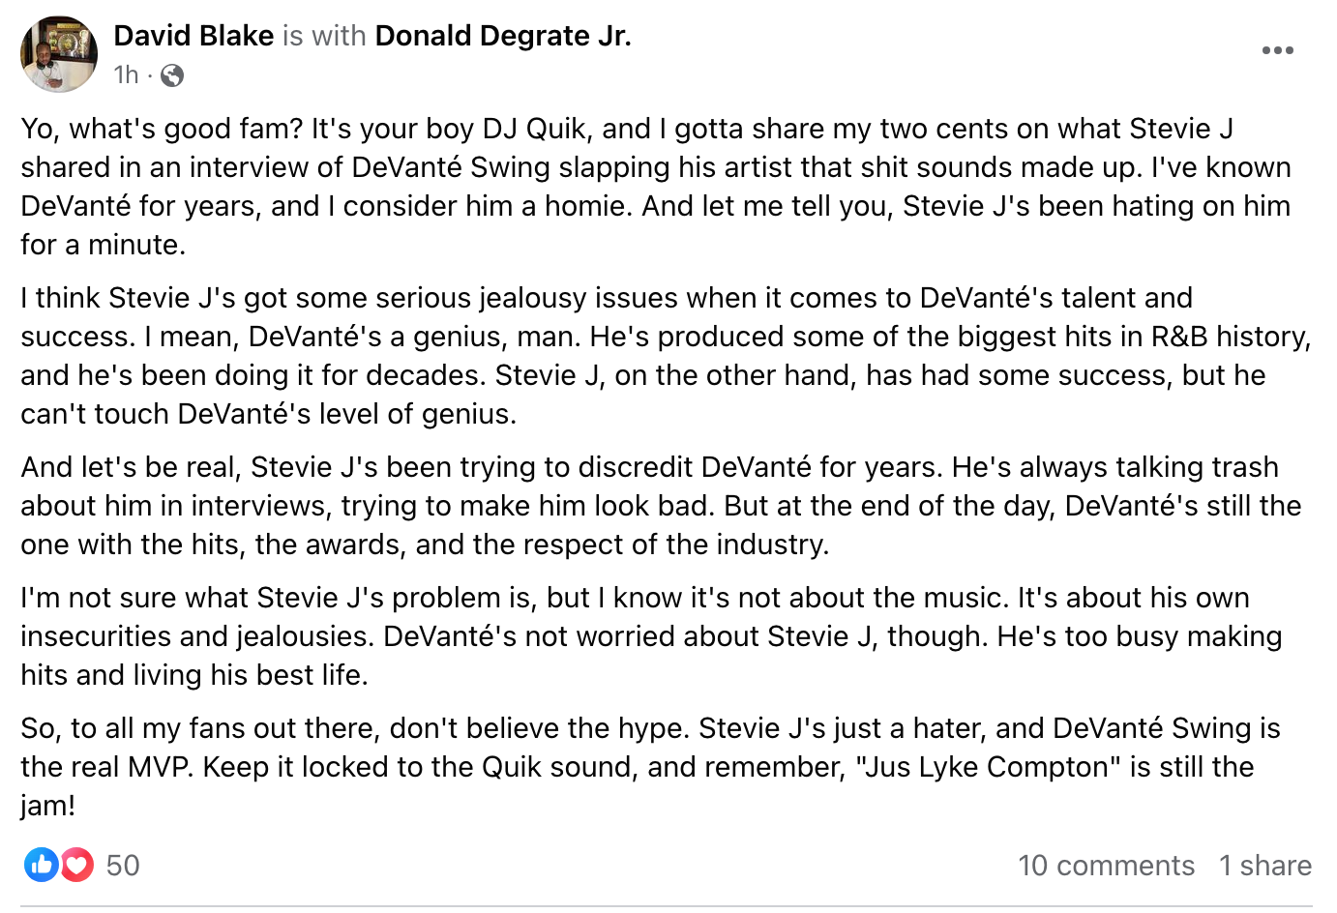
Task: Click the closing paragraph starting 'So, to all my fans'
Action: tap(650, 767)
